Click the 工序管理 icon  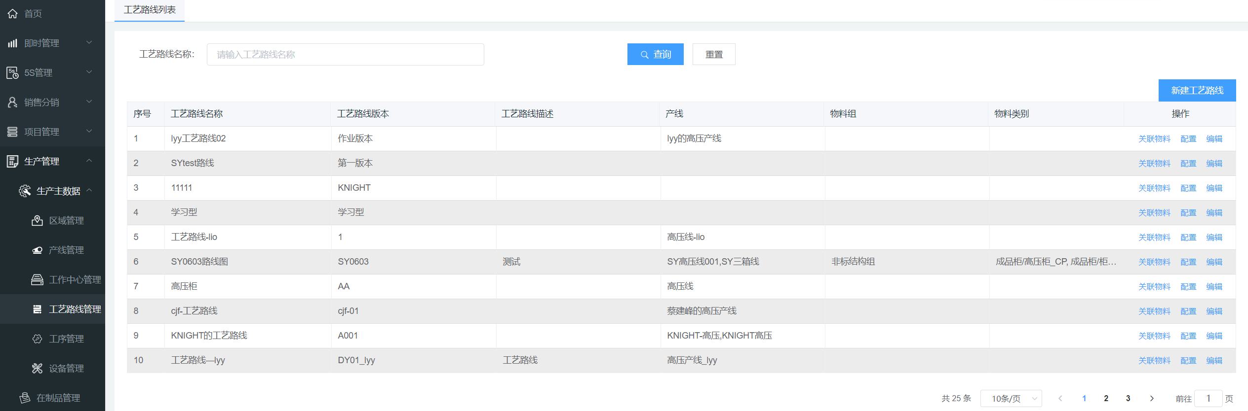pyautogui.click(x=37, y=339)
